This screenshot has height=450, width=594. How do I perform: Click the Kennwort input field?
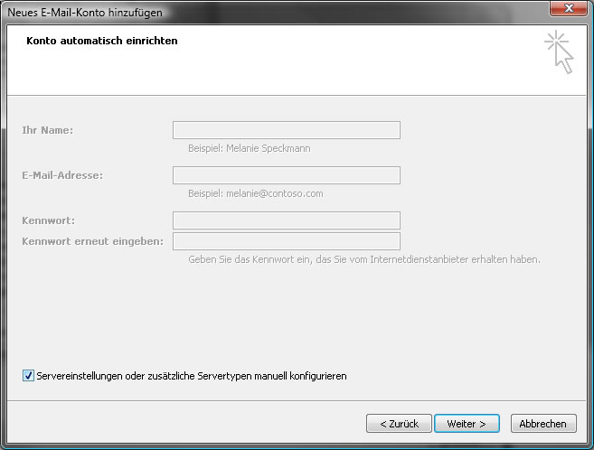pyautogui.click(x=287, y=220)
